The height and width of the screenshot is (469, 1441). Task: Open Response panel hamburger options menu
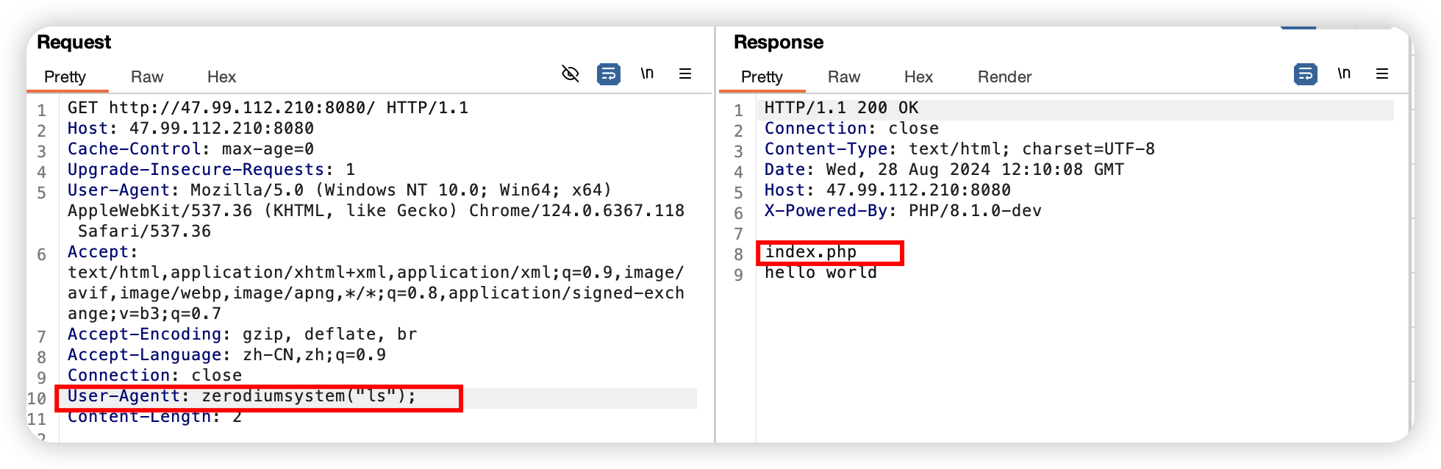click(1382, 74)
